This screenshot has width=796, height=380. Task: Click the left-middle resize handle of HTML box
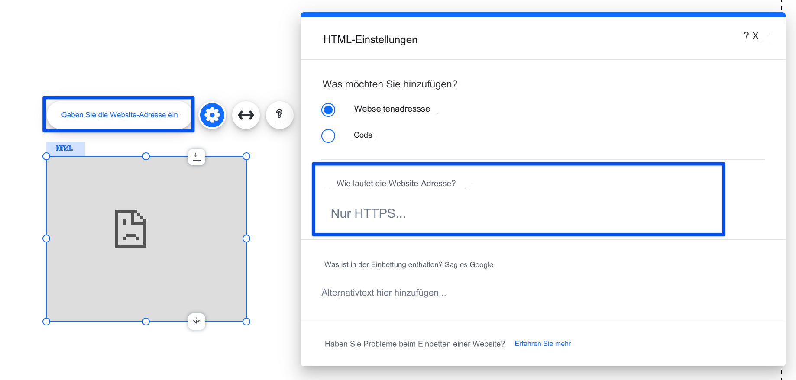tap(46, 238)
